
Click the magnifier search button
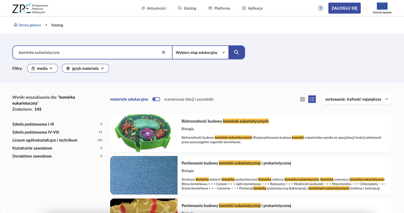tap(237, 53)
